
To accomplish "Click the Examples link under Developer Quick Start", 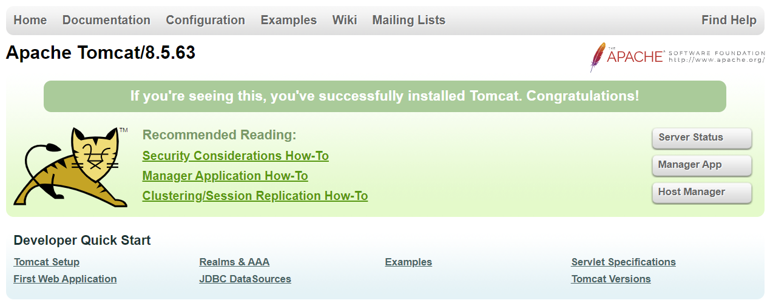I will 408,262.
